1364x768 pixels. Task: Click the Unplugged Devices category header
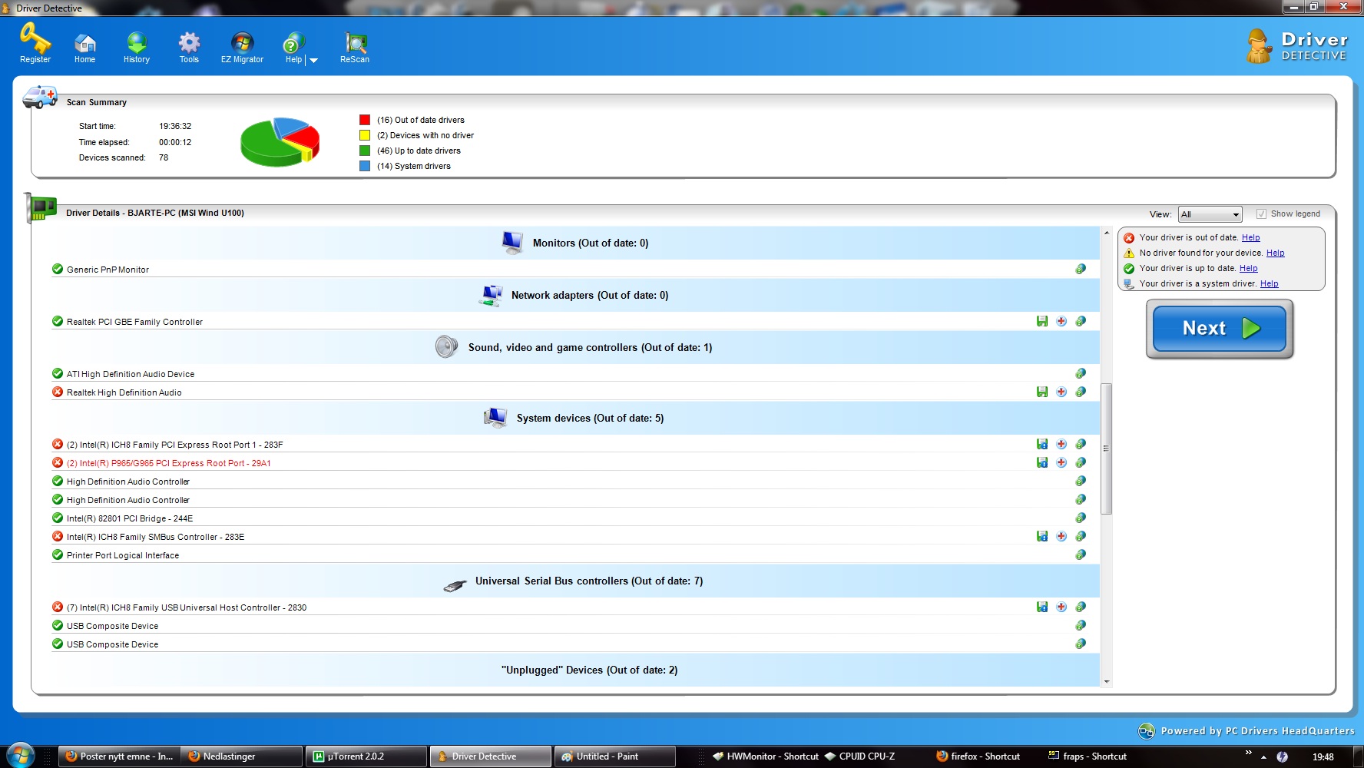coord(574,670)
